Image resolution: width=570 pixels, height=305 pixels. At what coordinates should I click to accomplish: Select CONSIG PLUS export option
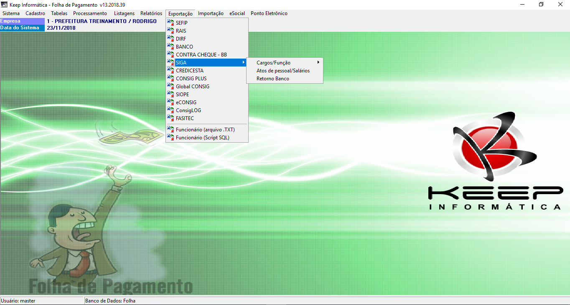pos(207,78)
